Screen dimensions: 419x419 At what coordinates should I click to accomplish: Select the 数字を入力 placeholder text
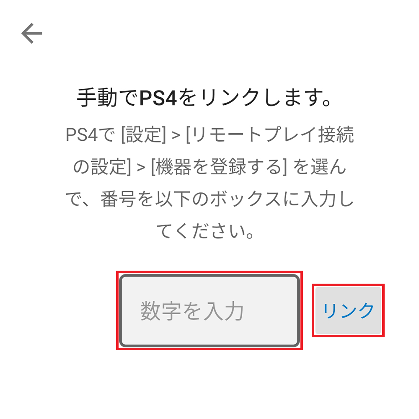pyautogui.click(x=192, y=311)
